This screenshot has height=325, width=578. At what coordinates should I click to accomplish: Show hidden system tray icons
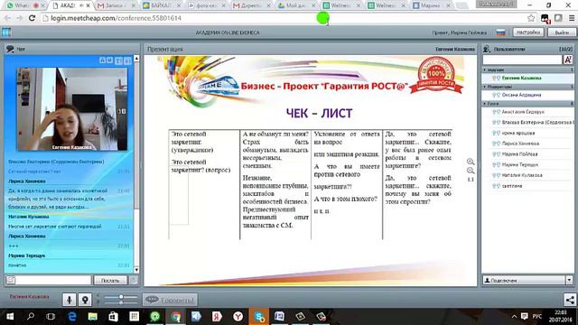[514, 317]
